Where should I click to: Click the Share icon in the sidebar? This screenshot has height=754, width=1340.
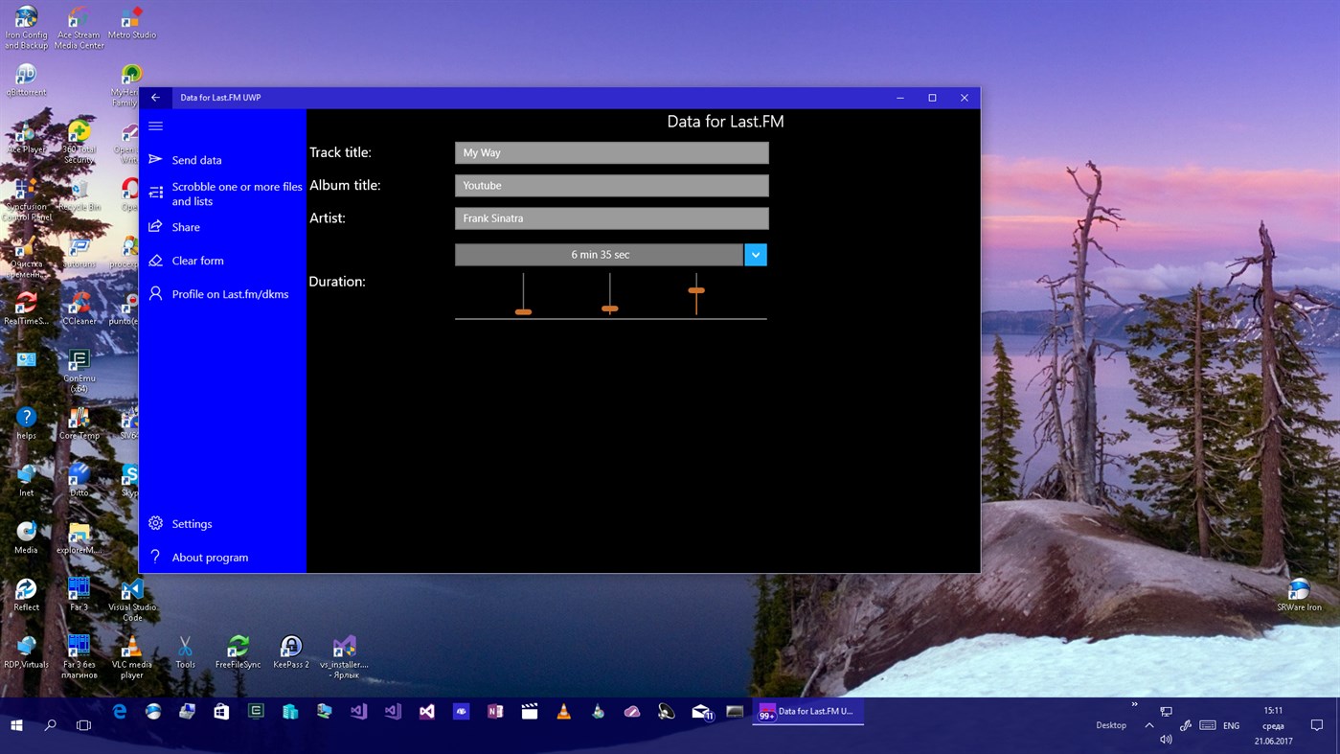coord(155,226)
